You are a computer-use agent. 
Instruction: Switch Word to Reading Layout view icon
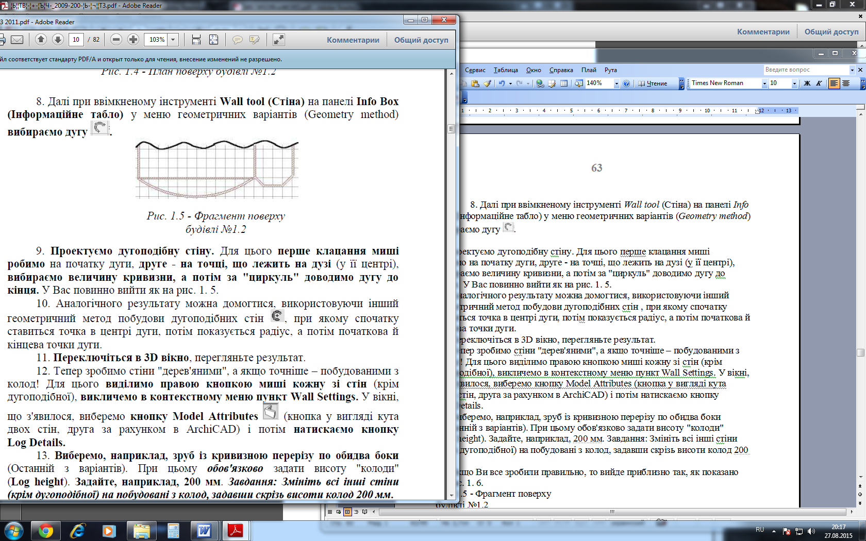(x=365, y=512)
